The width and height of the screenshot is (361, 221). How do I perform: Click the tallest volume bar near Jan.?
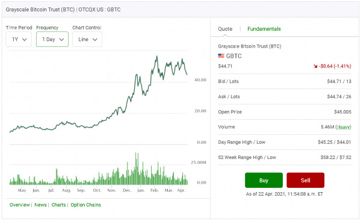click(136, 169)
